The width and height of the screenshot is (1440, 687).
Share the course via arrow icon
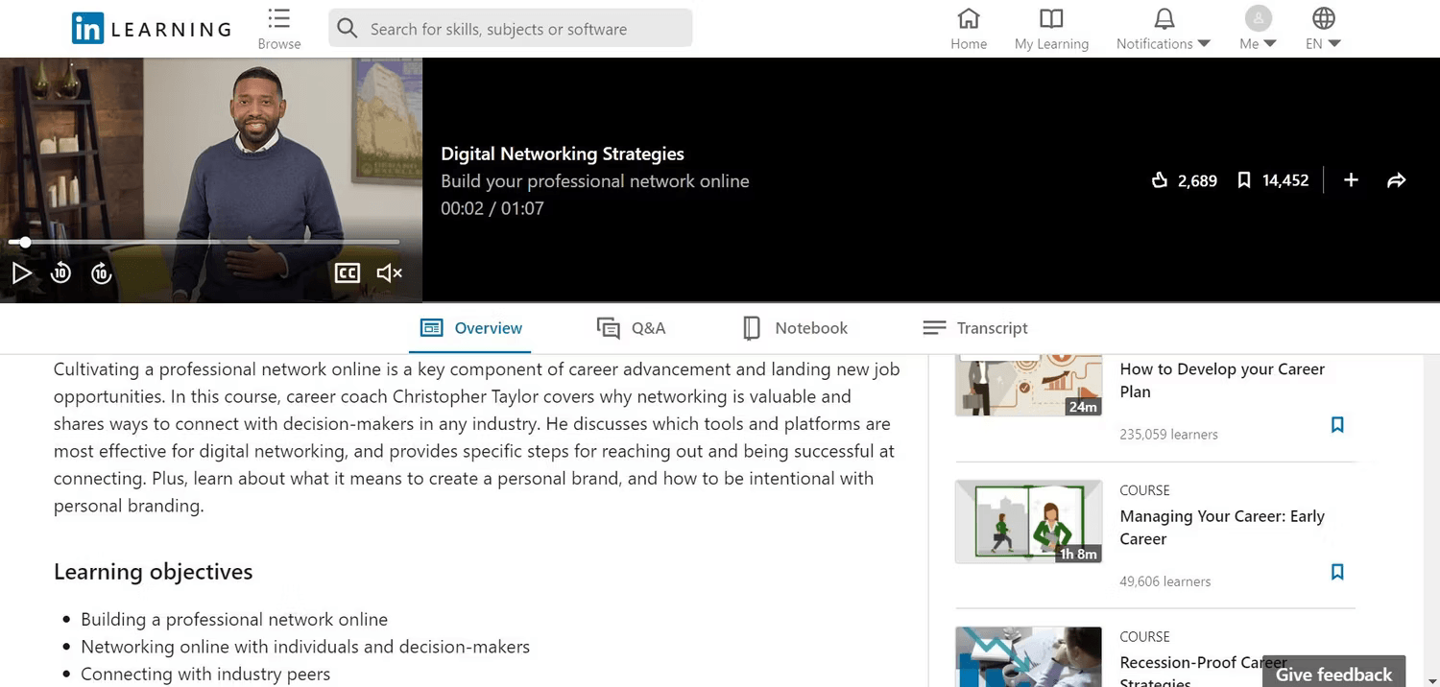1397,180
